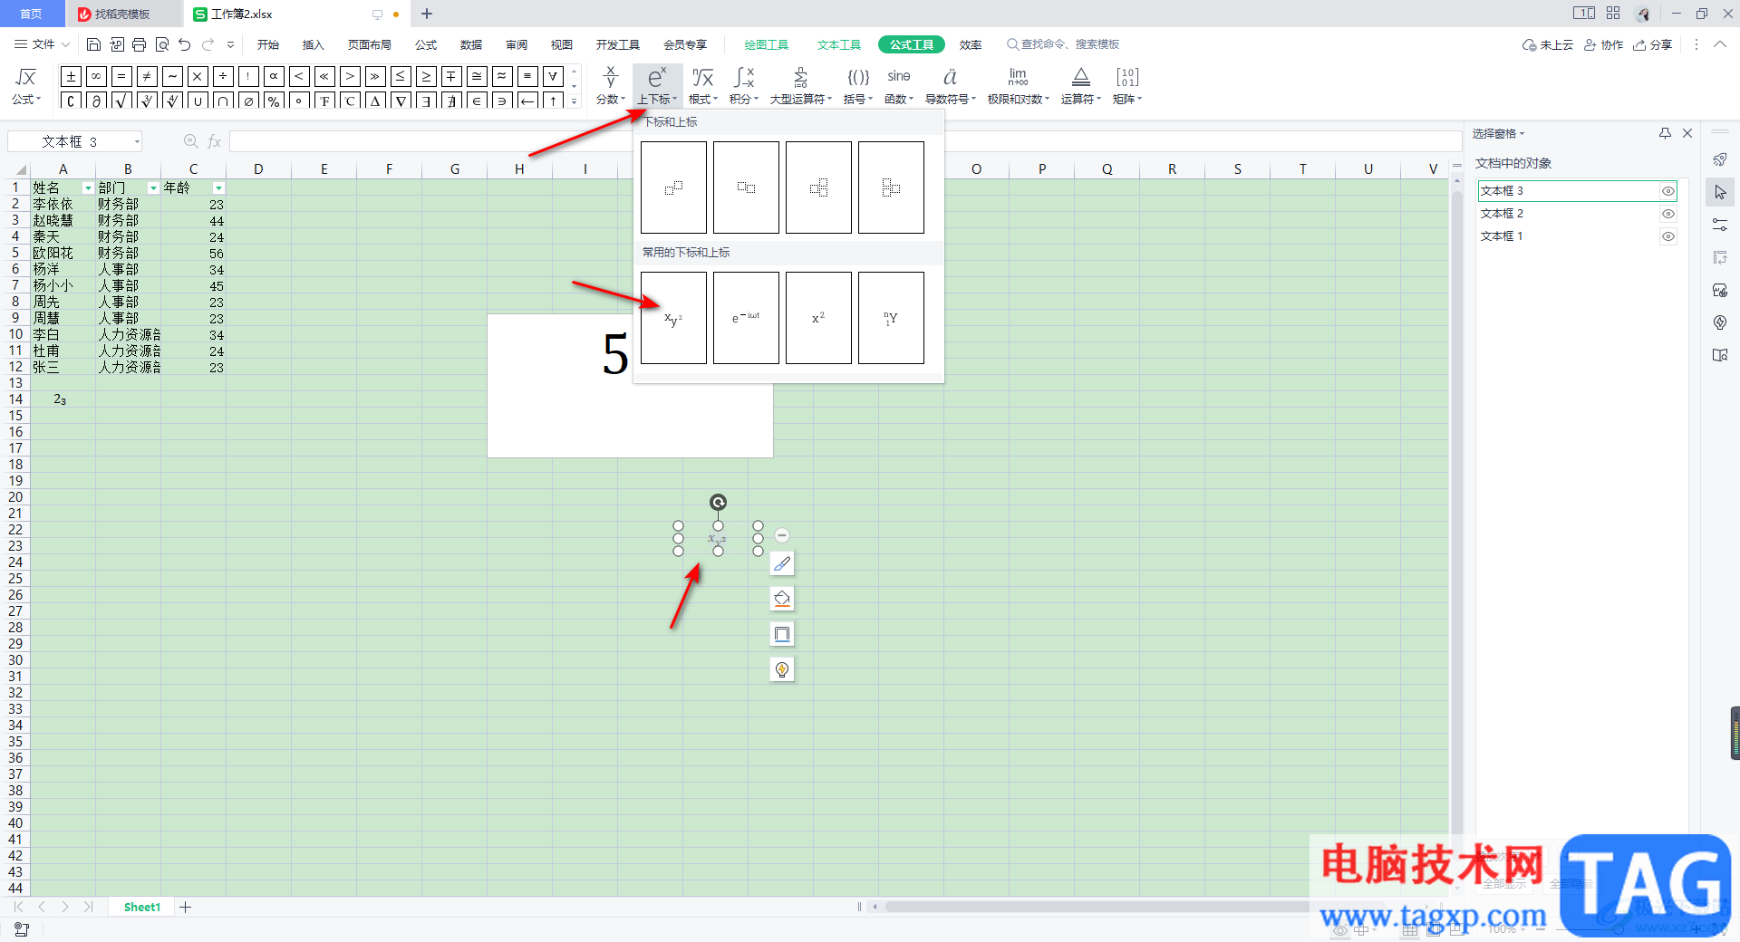Redo the last undone action
The image size is (1740, 942).
point(208,44)
